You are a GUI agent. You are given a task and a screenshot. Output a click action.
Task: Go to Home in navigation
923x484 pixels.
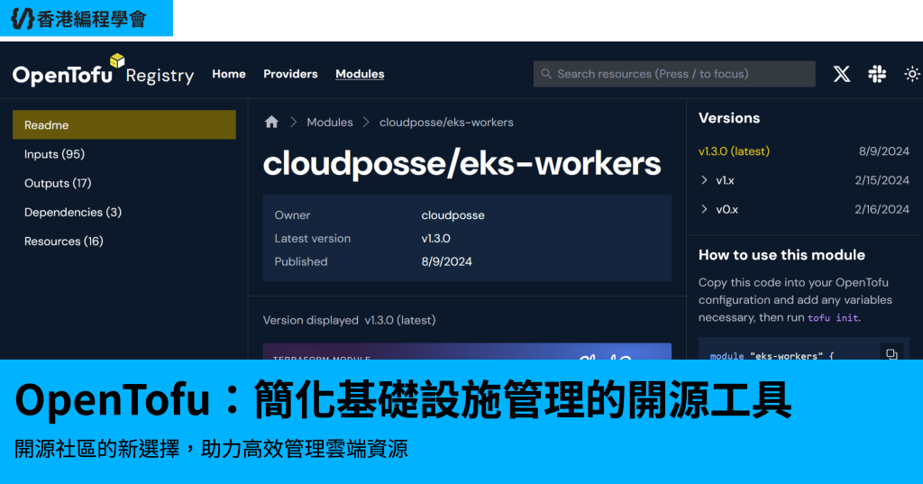click(229, 74)
